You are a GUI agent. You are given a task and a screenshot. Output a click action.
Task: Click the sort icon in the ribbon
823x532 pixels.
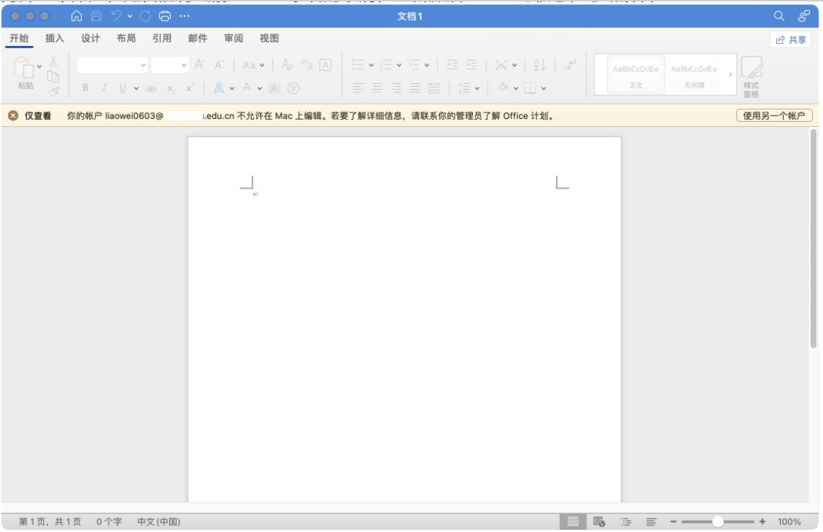539,65
